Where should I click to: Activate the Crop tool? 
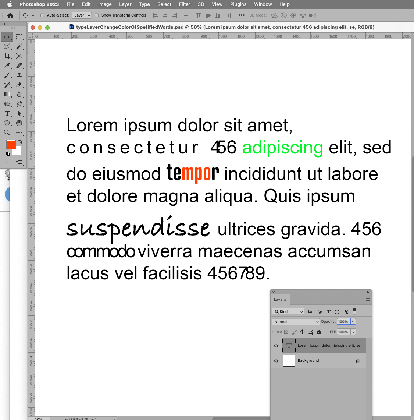pos(7,56)
